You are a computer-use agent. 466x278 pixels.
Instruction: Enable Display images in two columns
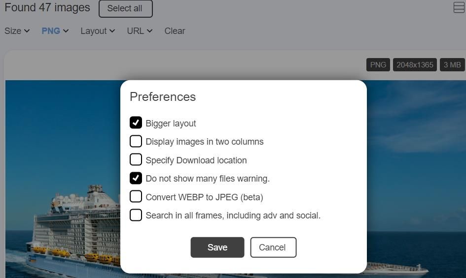coord(136,141)
